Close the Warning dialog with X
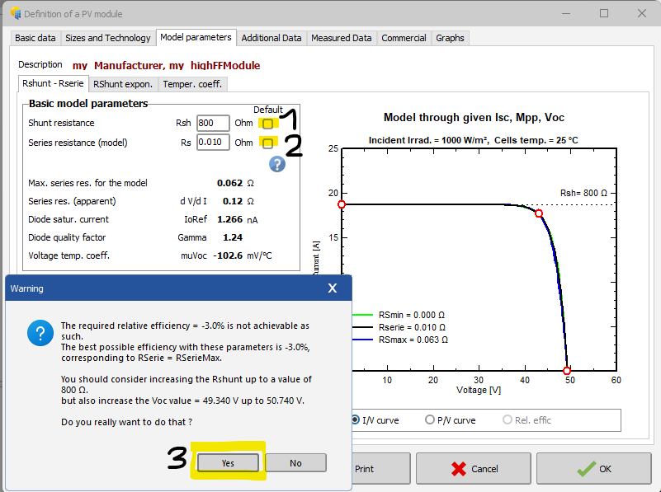 pos(332,288)
